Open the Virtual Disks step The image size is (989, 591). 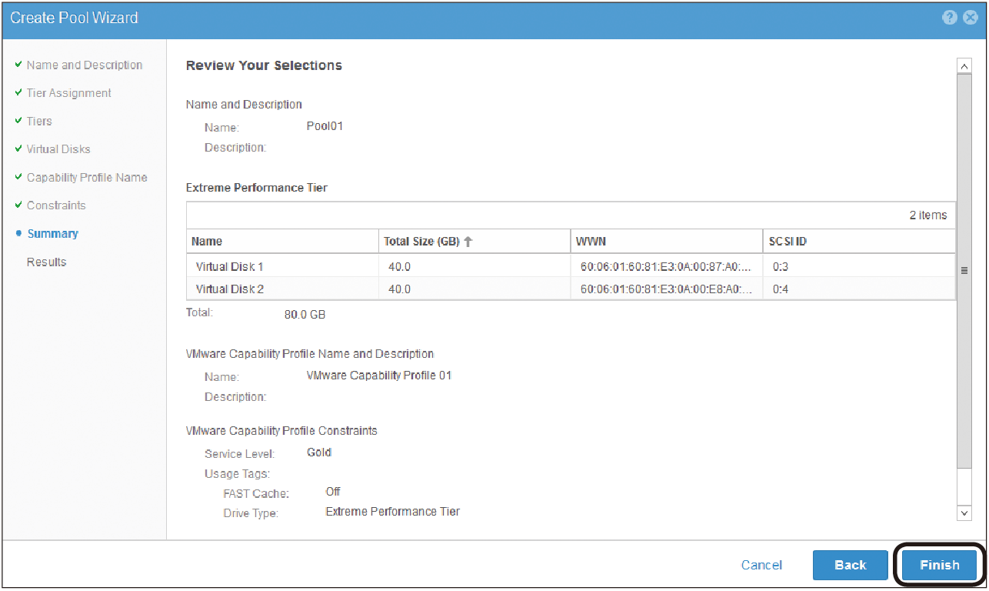coord(58,149)
